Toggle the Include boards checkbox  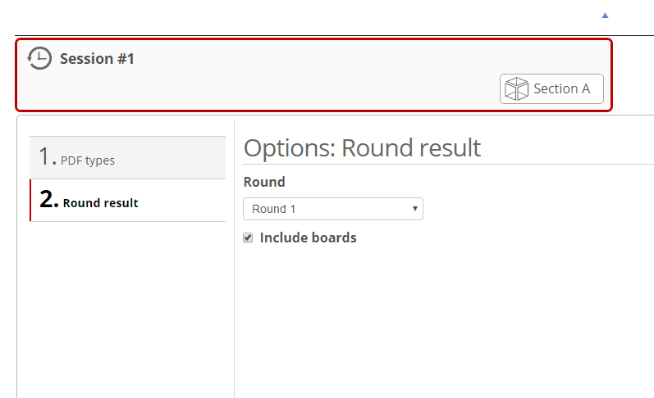pyautogui.click(x=249, y=237)
